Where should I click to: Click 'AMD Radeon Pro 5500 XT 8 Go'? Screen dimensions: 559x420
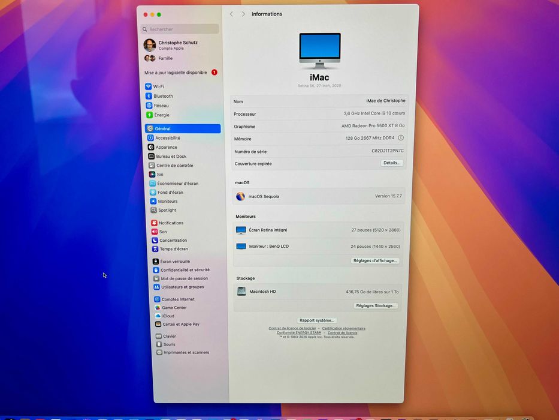(x=373, y=126)
